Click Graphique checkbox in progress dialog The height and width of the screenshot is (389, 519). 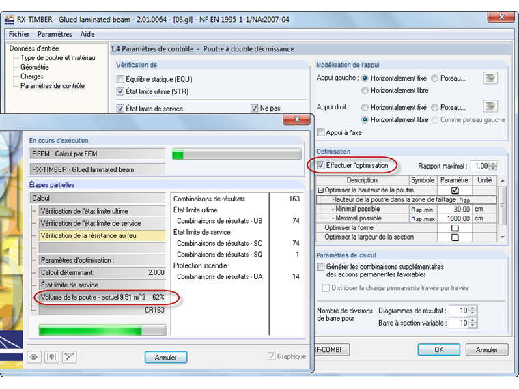click(x=271, y=356)
